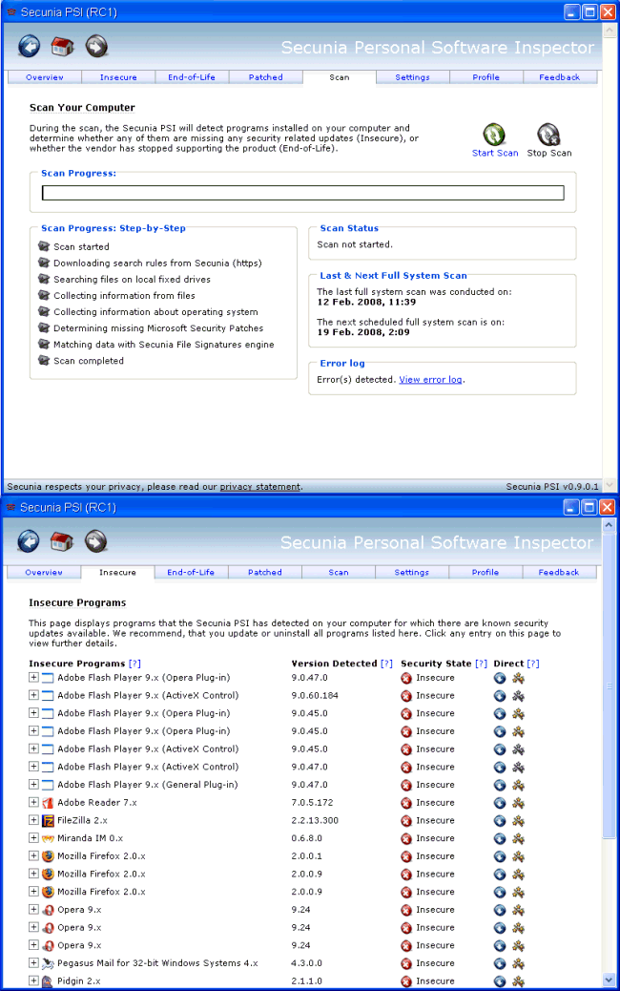Click red Insecure icon for FileZilla 2.x

[406, 820]
